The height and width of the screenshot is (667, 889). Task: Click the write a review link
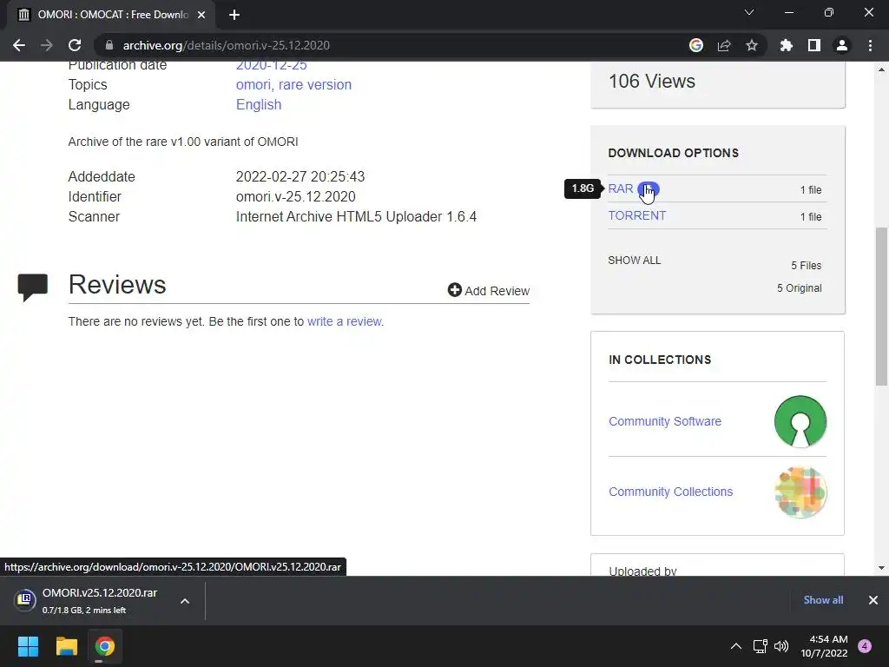346,321
